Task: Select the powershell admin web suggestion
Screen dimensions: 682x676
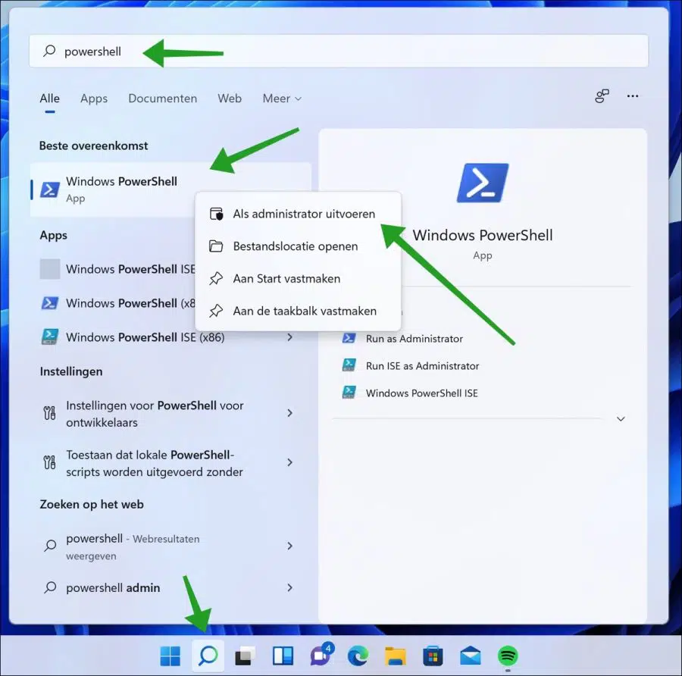Action: pyautogui.click(x=171, y=587)
